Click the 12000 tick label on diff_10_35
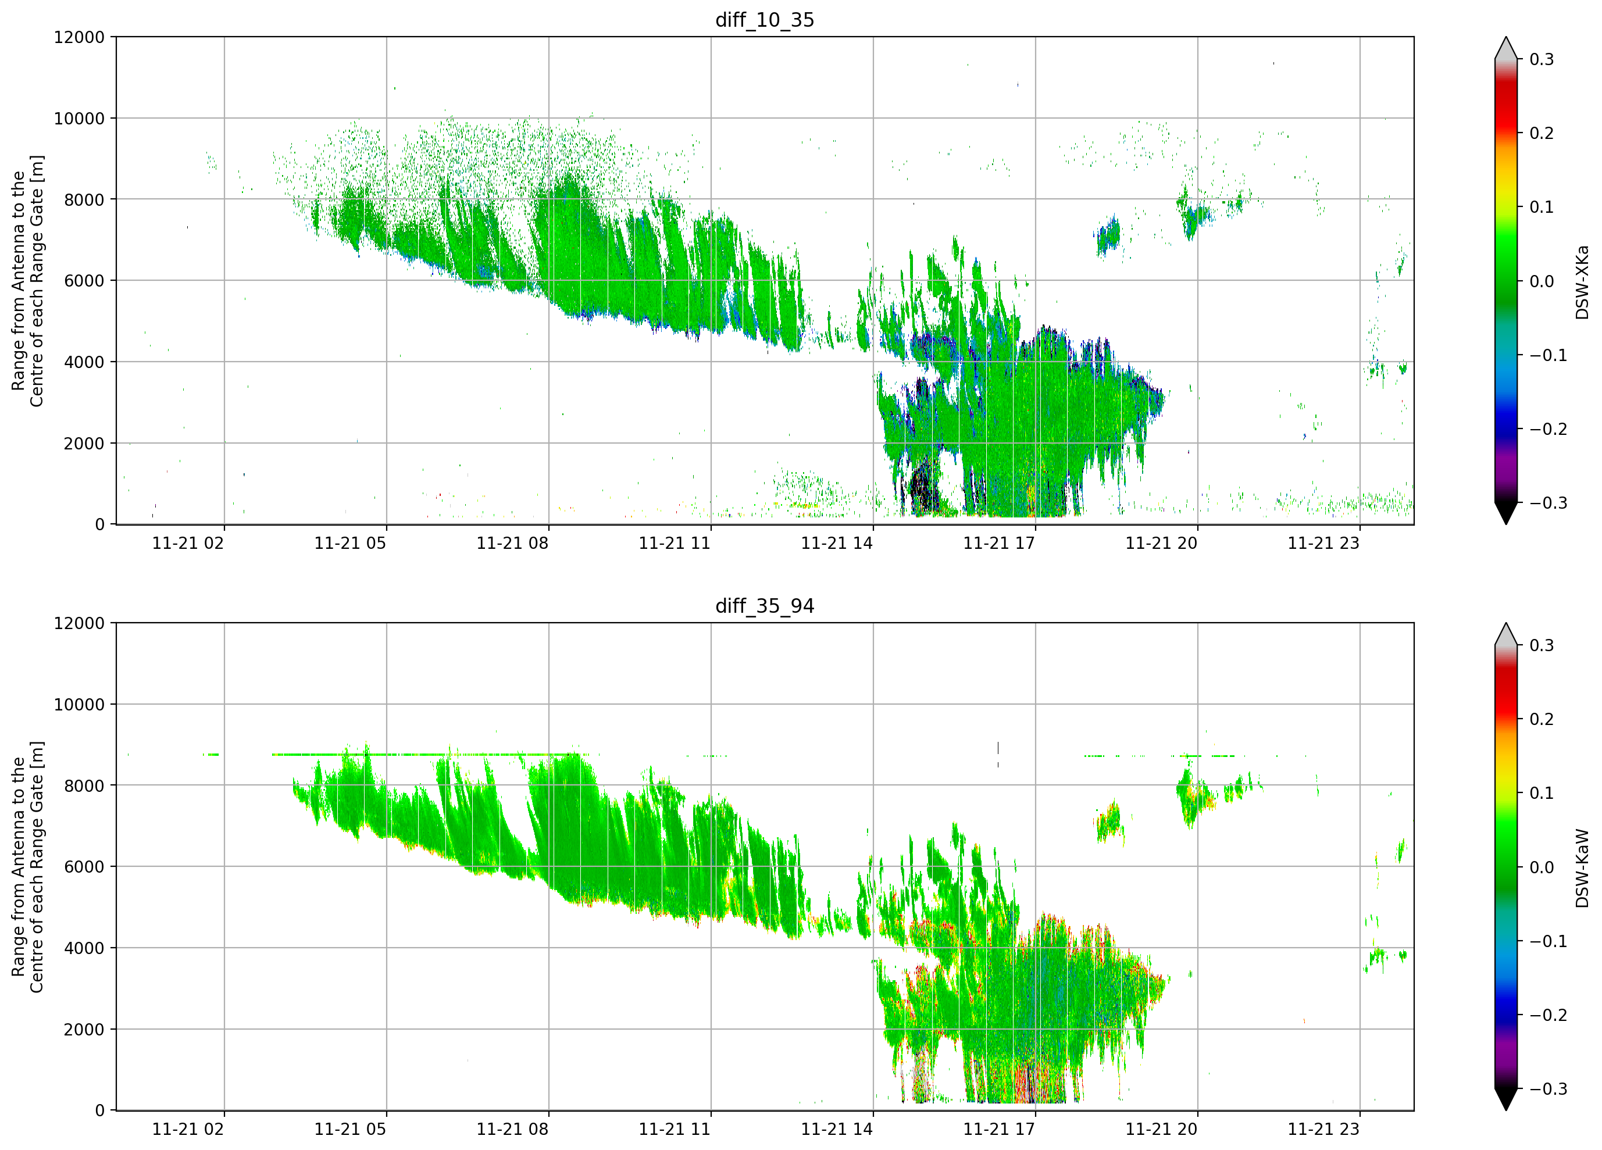 (x=79, y=37)
